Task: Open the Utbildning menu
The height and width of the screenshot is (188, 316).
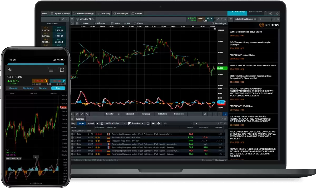Action: [x=103, y=13]
